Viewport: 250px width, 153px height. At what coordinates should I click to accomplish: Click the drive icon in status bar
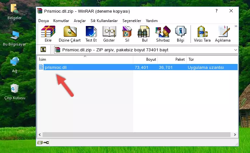(x=40, y=143)
